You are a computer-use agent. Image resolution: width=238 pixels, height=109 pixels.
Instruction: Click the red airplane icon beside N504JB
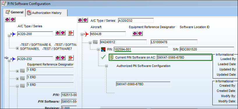[x=86, y=34]
